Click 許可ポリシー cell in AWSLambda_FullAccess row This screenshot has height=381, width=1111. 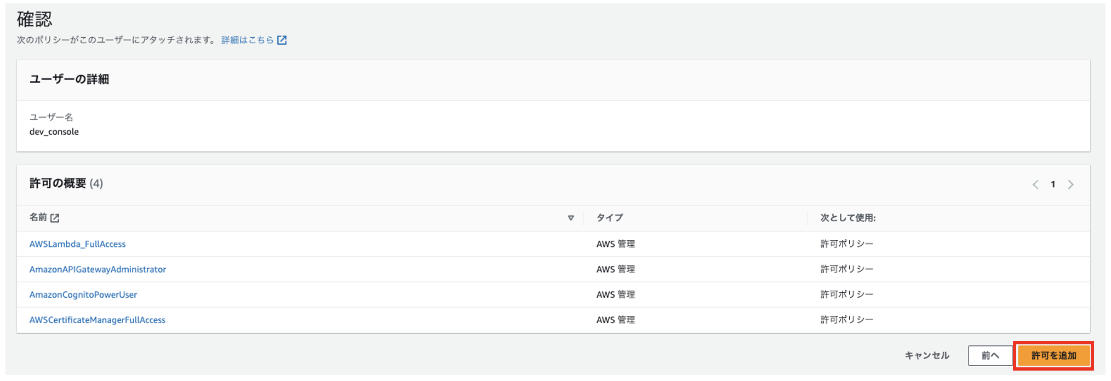pyautogui.click(x=846, y=244)
